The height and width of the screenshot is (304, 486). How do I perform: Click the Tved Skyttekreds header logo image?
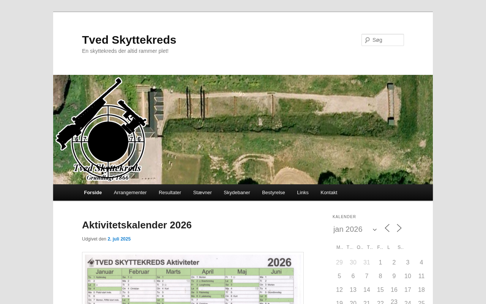tap(243, 130)
